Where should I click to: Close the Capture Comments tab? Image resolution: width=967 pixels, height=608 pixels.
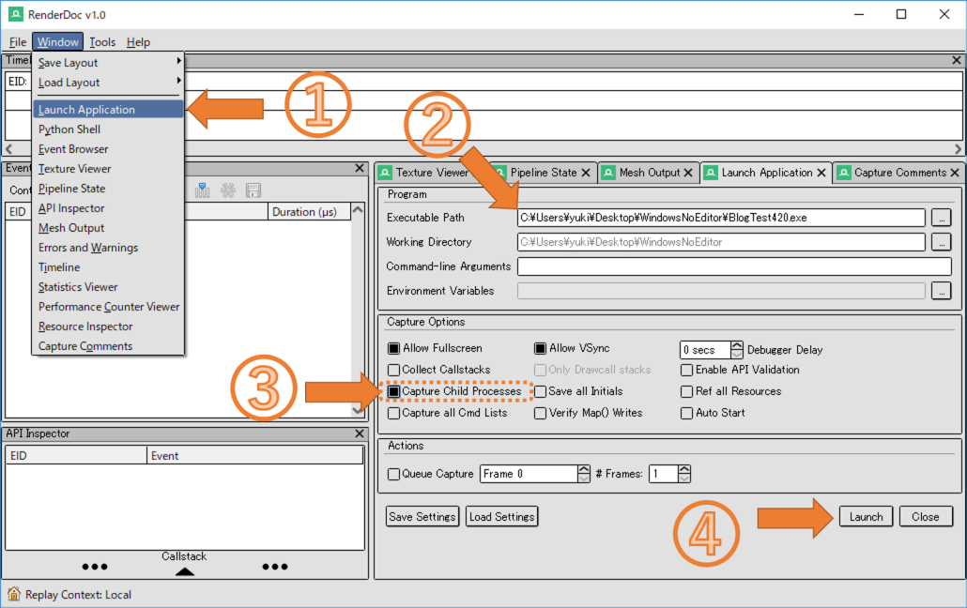pyautogui.click(x=955, y=173)
